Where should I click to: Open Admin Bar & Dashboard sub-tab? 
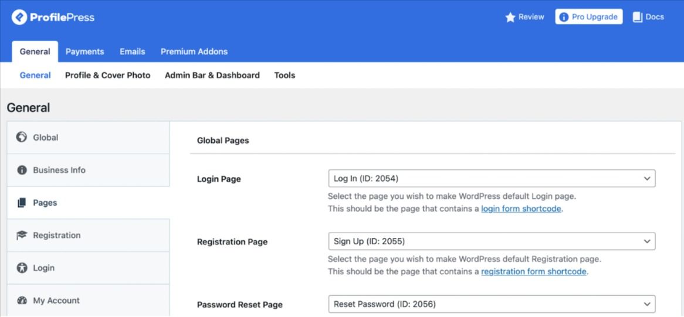(212, 75)
